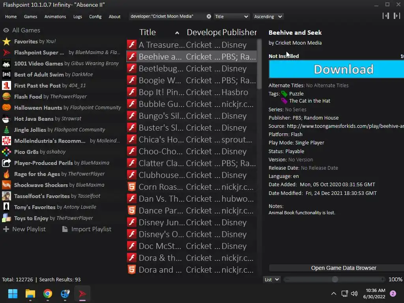This screenshot has height=303, width=404.
Task: Open the Shockwave Shockers icon
Action: (6, 185)
